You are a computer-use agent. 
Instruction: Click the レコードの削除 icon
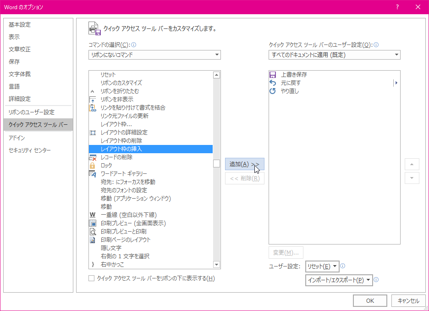[x=93, y=157]
